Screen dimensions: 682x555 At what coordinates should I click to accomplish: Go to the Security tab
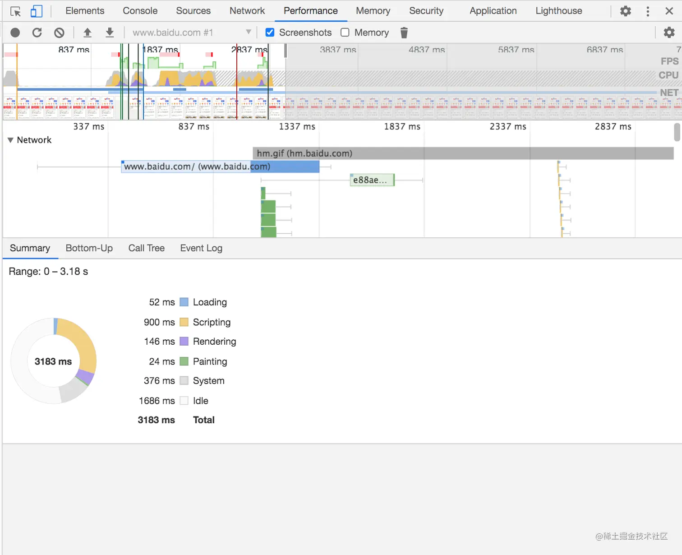point(426,11)
